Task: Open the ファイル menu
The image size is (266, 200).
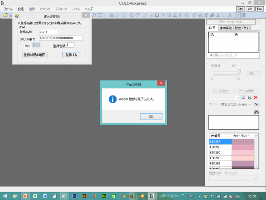Action: click(x=8, y=9)
